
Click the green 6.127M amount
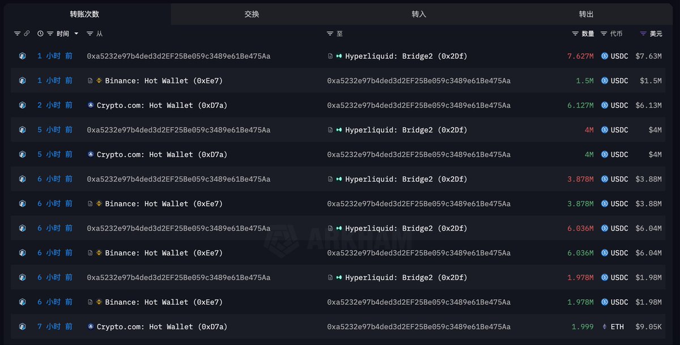[x=580, y=105]
